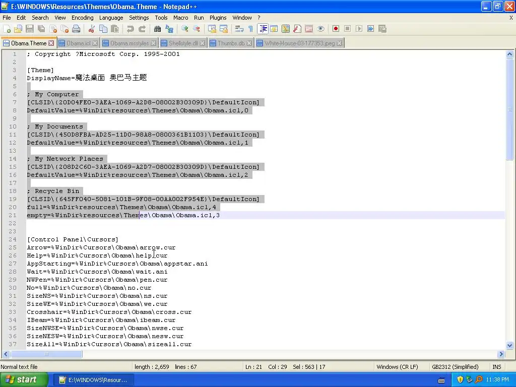Image resolution: width=516 pixels, height=387 pixels.
Task: Click GB2312 (Simplified) encoding in status bar
Action: point(455,367)
